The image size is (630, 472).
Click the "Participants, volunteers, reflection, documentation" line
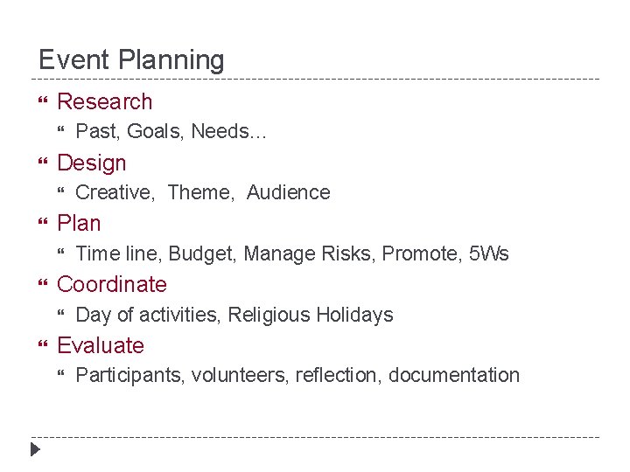297,376
